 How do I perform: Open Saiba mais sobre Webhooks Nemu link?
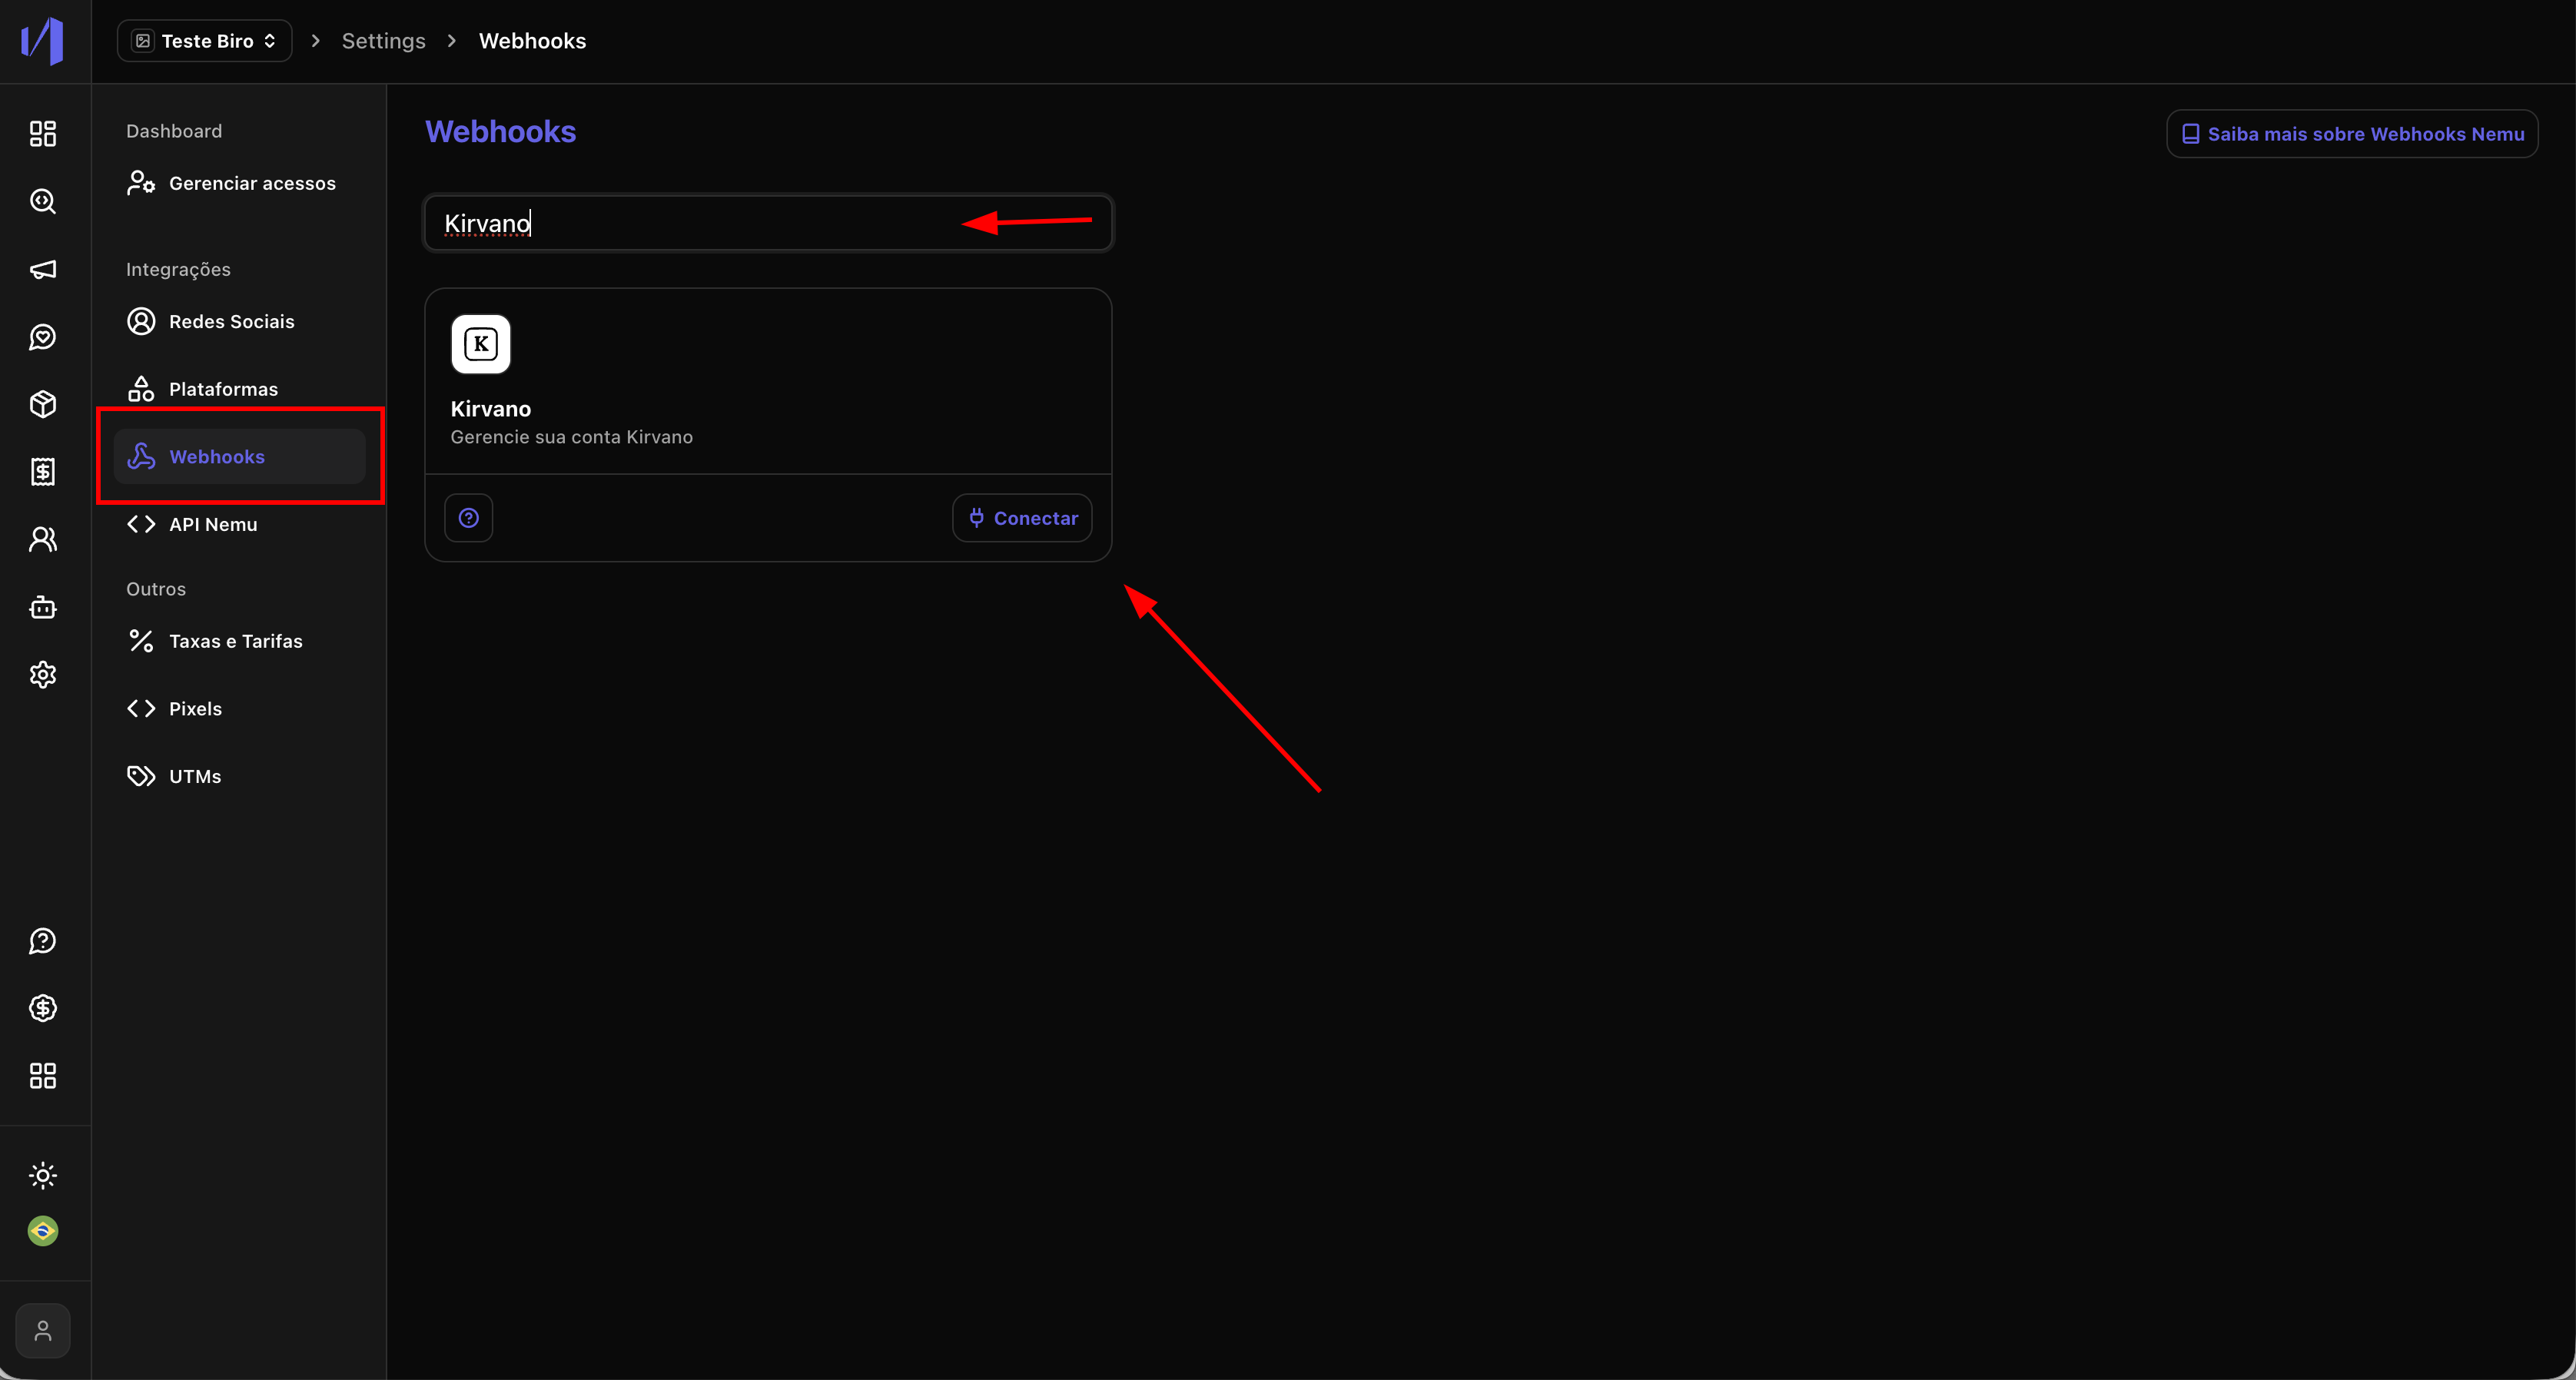2352,134
